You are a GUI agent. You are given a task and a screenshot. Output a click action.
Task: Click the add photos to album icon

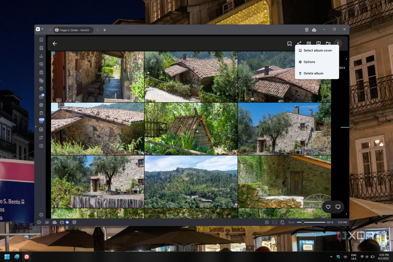point(290,44)
